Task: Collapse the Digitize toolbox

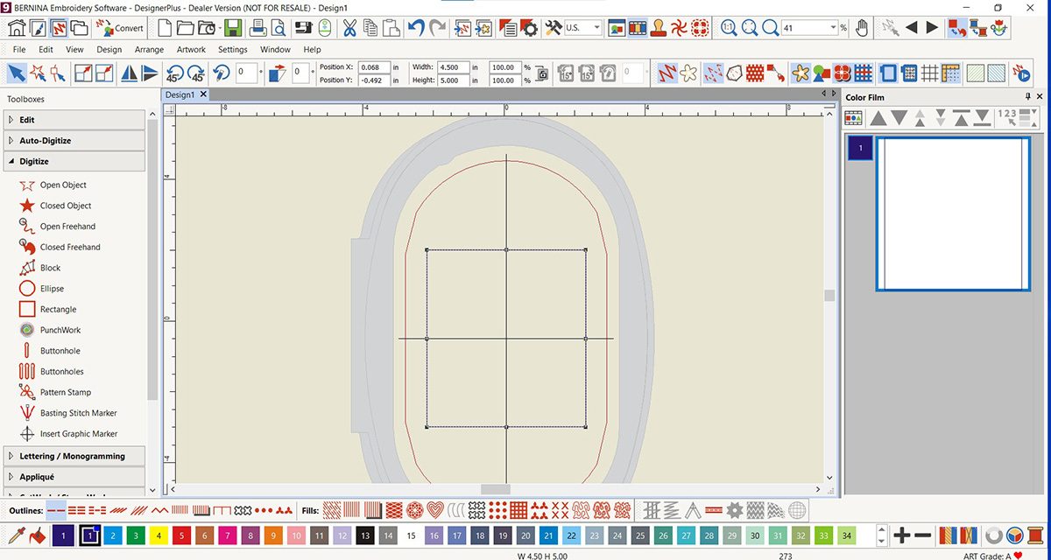Action: click(x=74, y=162)
